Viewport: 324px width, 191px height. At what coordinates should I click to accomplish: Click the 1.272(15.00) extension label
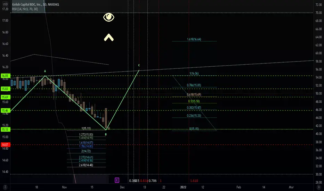pyautogui.click(x=86, y=135)
